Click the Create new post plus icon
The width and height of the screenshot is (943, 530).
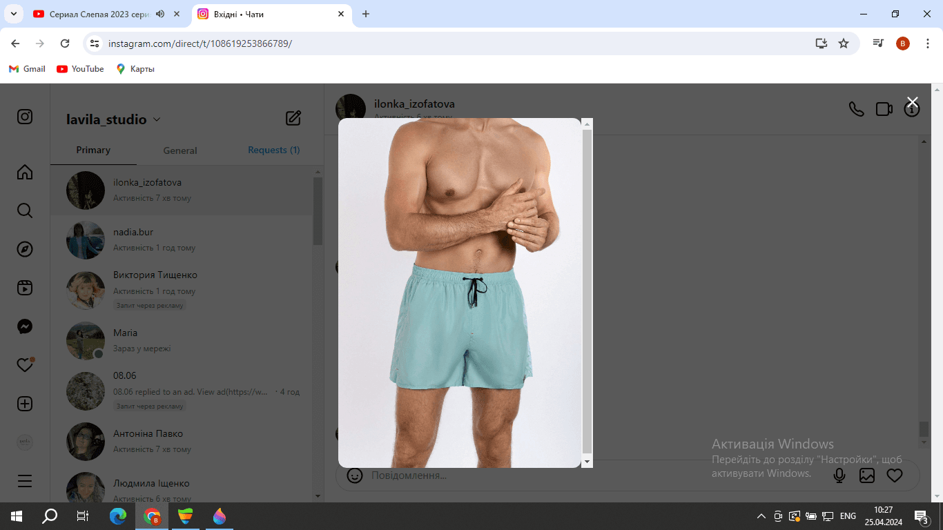point(25,404)
